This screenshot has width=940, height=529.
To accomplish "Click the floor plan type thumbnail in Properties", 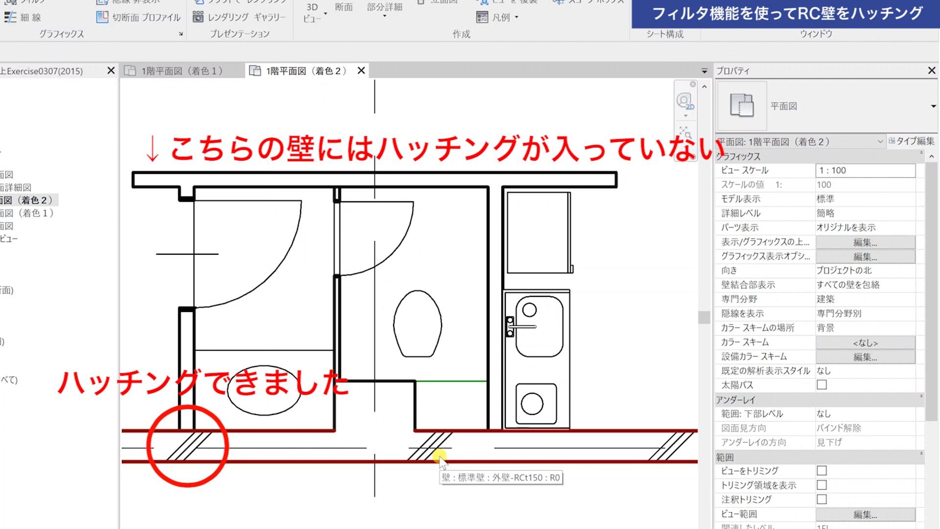I will (x=742, y=106).
